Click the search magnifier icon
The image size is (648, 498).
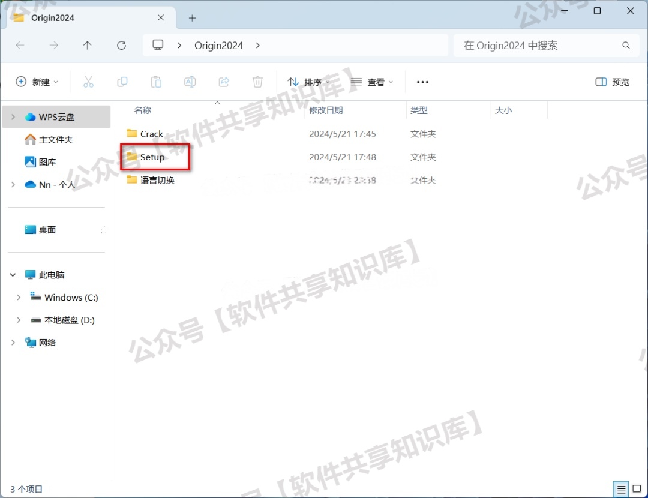tap(626, 46)
